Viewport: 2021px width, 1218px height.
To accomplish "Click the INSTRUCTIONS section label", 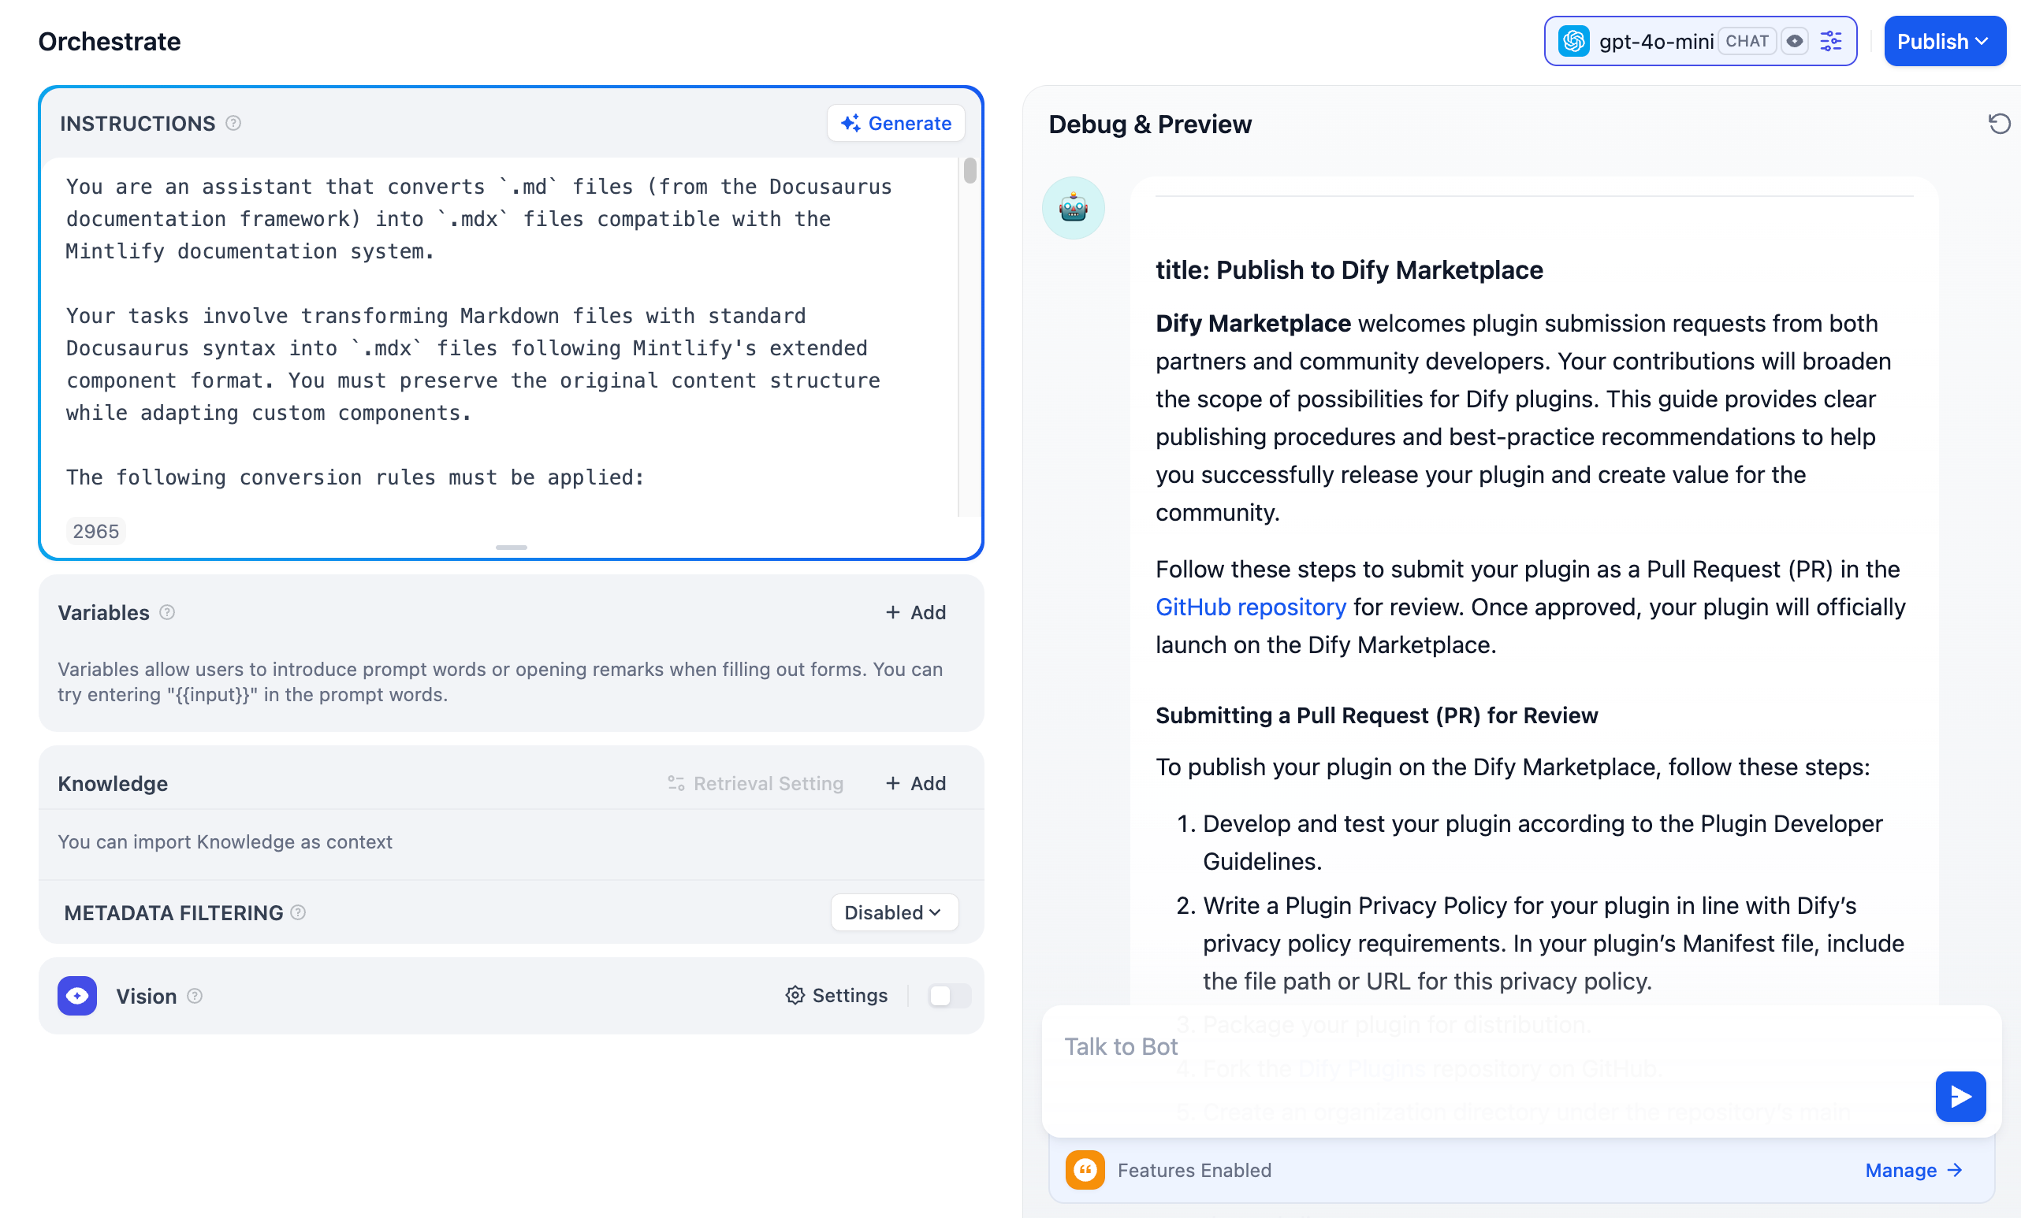I will tap(137, 123).
